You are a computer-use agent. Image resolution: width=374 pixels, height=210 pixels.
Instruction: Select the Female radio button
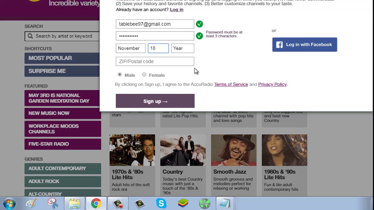(x=144, y=75)
